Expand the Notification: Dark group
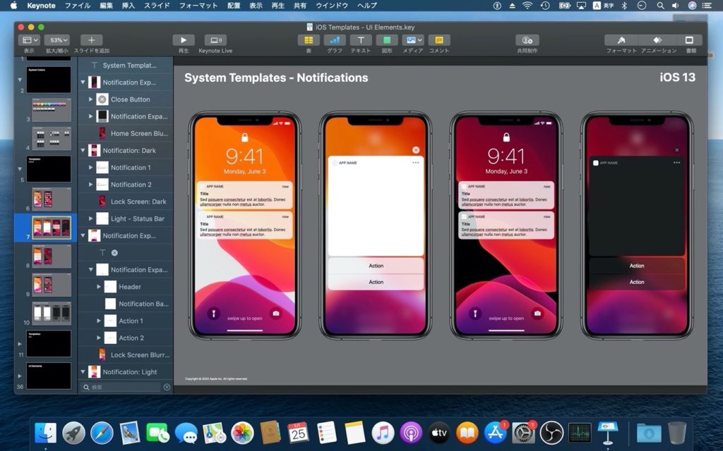Screen dimensions: 723x451 coord(83,150)
